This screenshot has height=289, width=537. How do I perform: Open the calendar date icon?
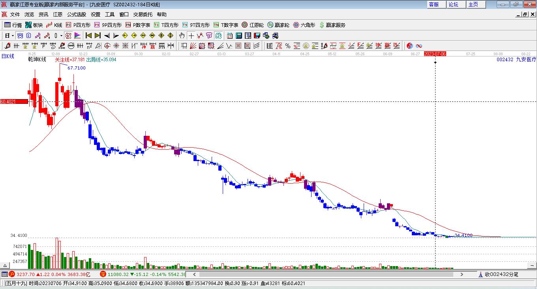[229, 36]
